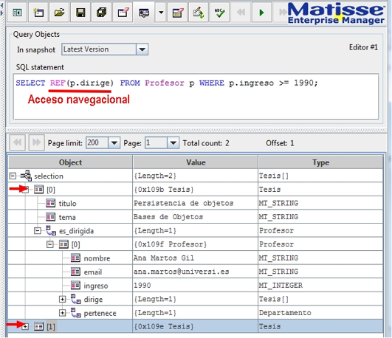Screen dimensions: 392x338
Task: Click the clear results table icon
Action: coord(177,13)
